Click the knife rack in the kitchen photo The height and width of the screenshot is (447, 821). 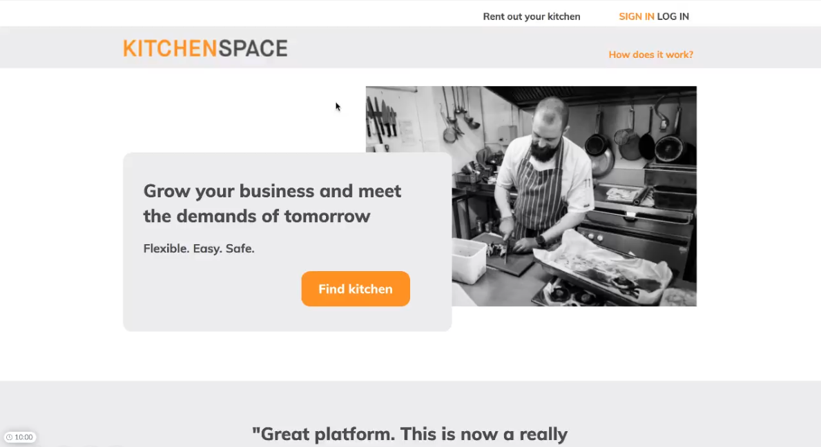[381, 120]
